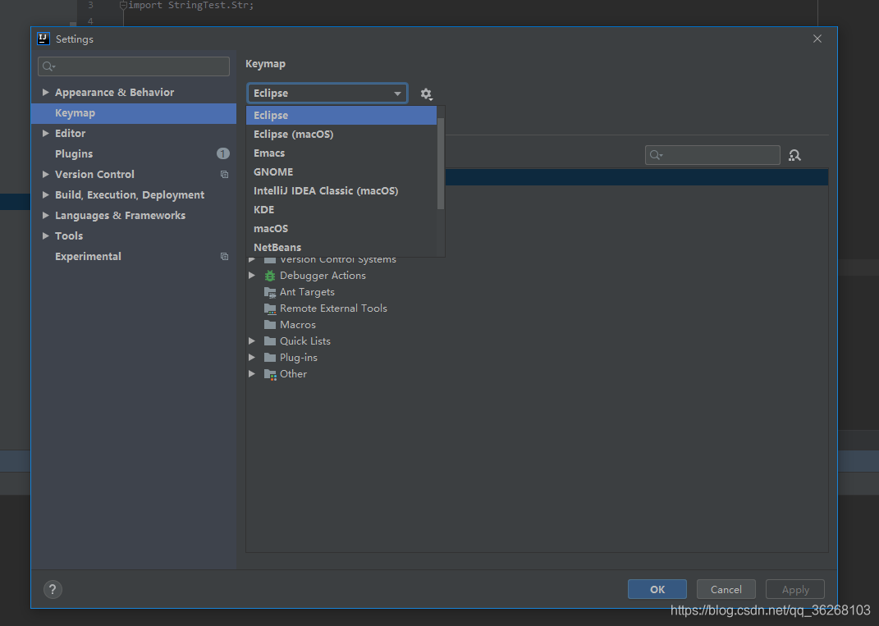This screenshot has width=879, height=626.
Task: Select the Remote External Tools row
Action: [x=537, y=308]
